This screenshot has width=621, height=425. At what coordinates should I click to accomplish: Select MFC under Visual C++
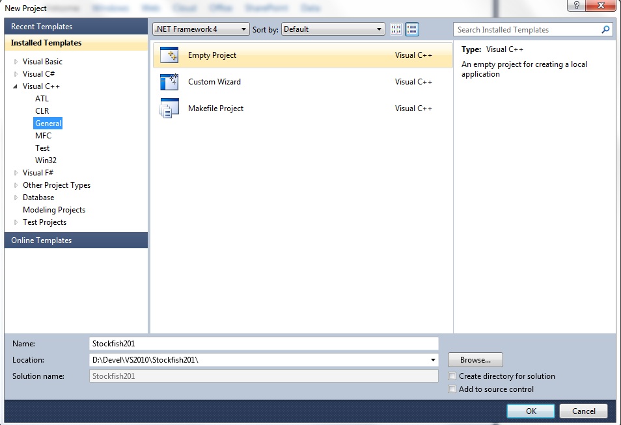pyautogui.click(x=43, y=136)
